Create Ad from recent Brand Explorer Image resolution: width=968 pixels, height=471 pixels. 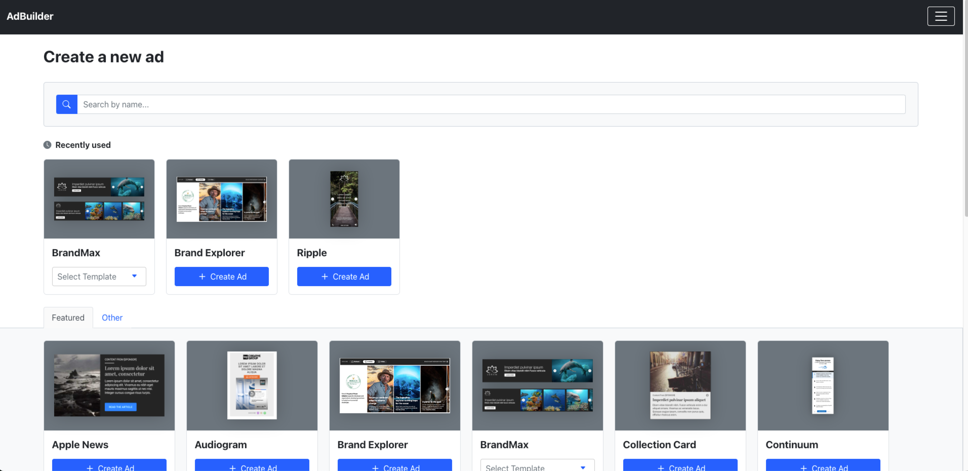pos(221,276)
